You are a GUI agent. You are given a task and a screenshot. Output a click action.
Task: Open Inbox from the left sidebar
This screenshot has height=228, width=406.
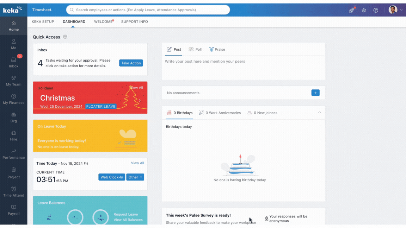(13, 62)
